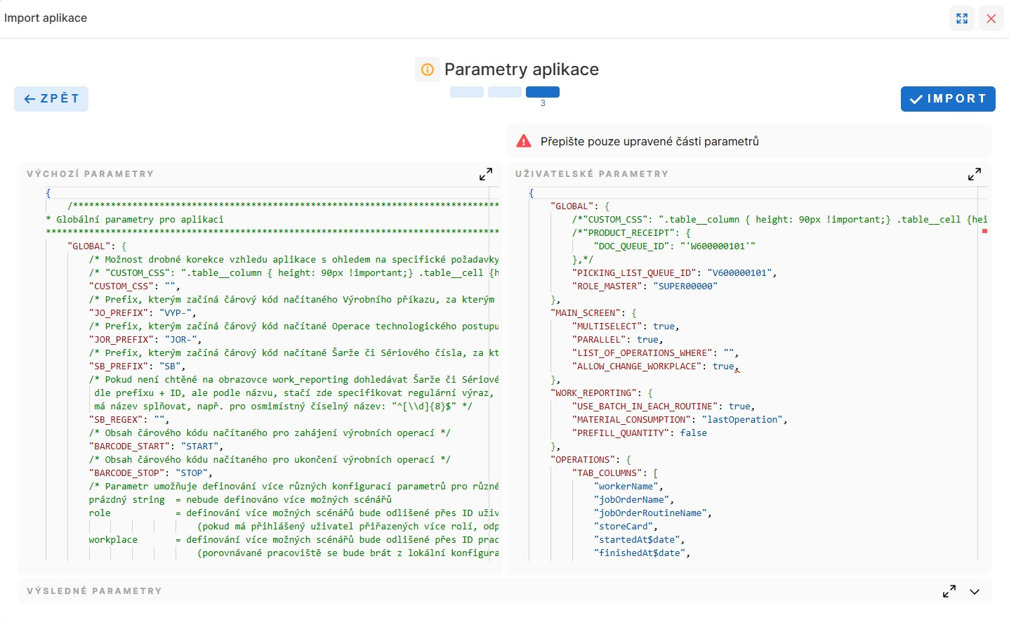The height and width of the screenshot is (620, 1009).
Task: Confirm with the IMPORT button
Action: click(948, 99)
